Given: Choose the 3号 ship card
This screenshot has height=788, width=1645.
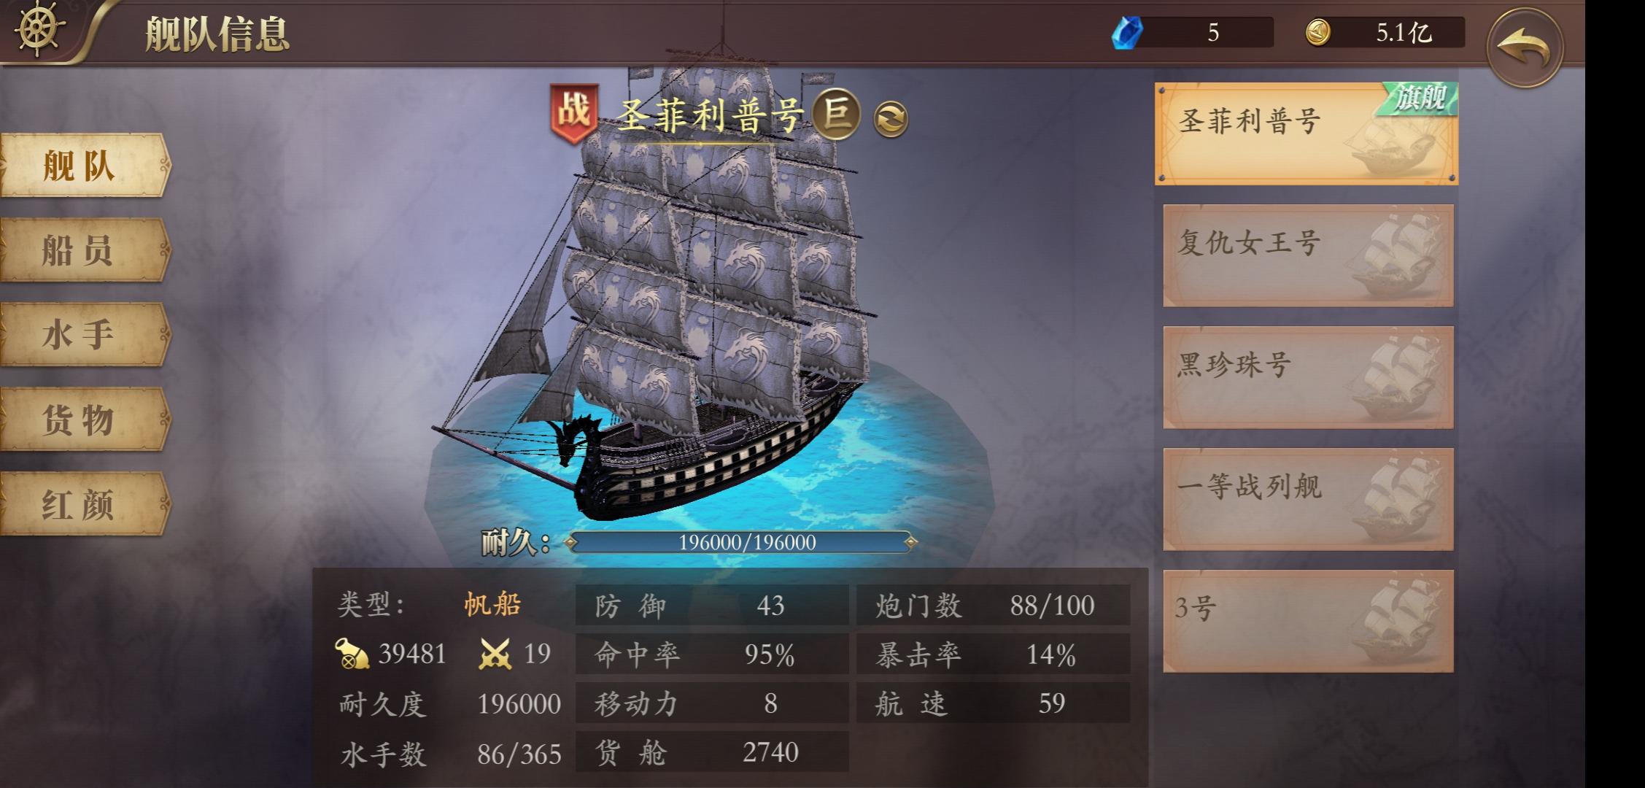Looking at the screenshot, I should pyautogui.click(x=1308, y=621).
